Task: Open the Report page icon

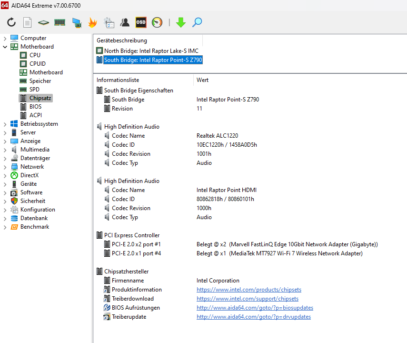Action: [x=27, y=22]
